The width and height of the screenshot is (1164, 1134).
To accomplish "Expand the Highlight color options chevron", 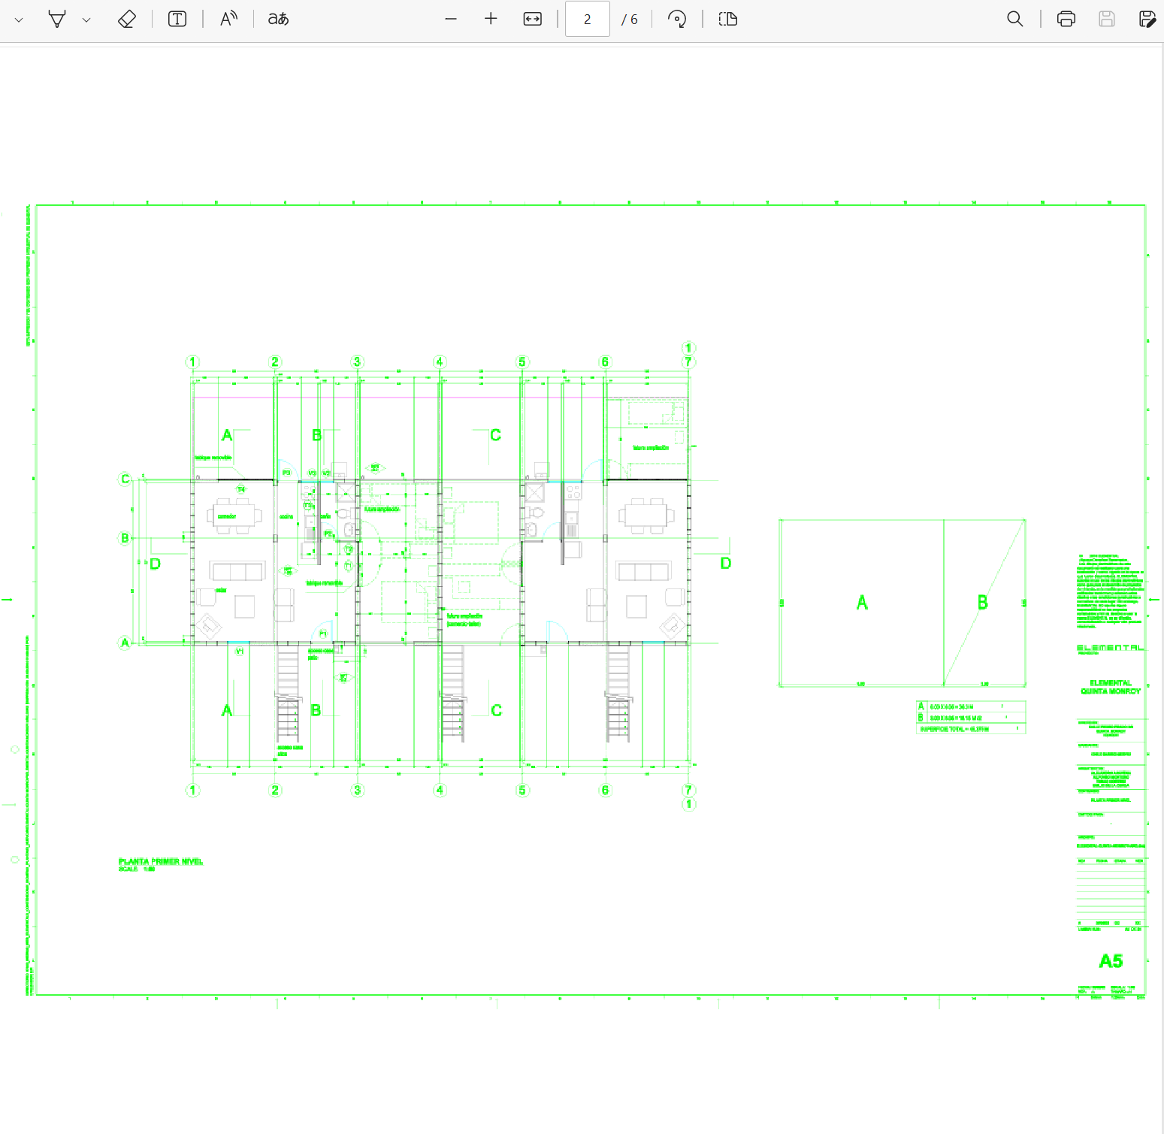I will (86, 20).
